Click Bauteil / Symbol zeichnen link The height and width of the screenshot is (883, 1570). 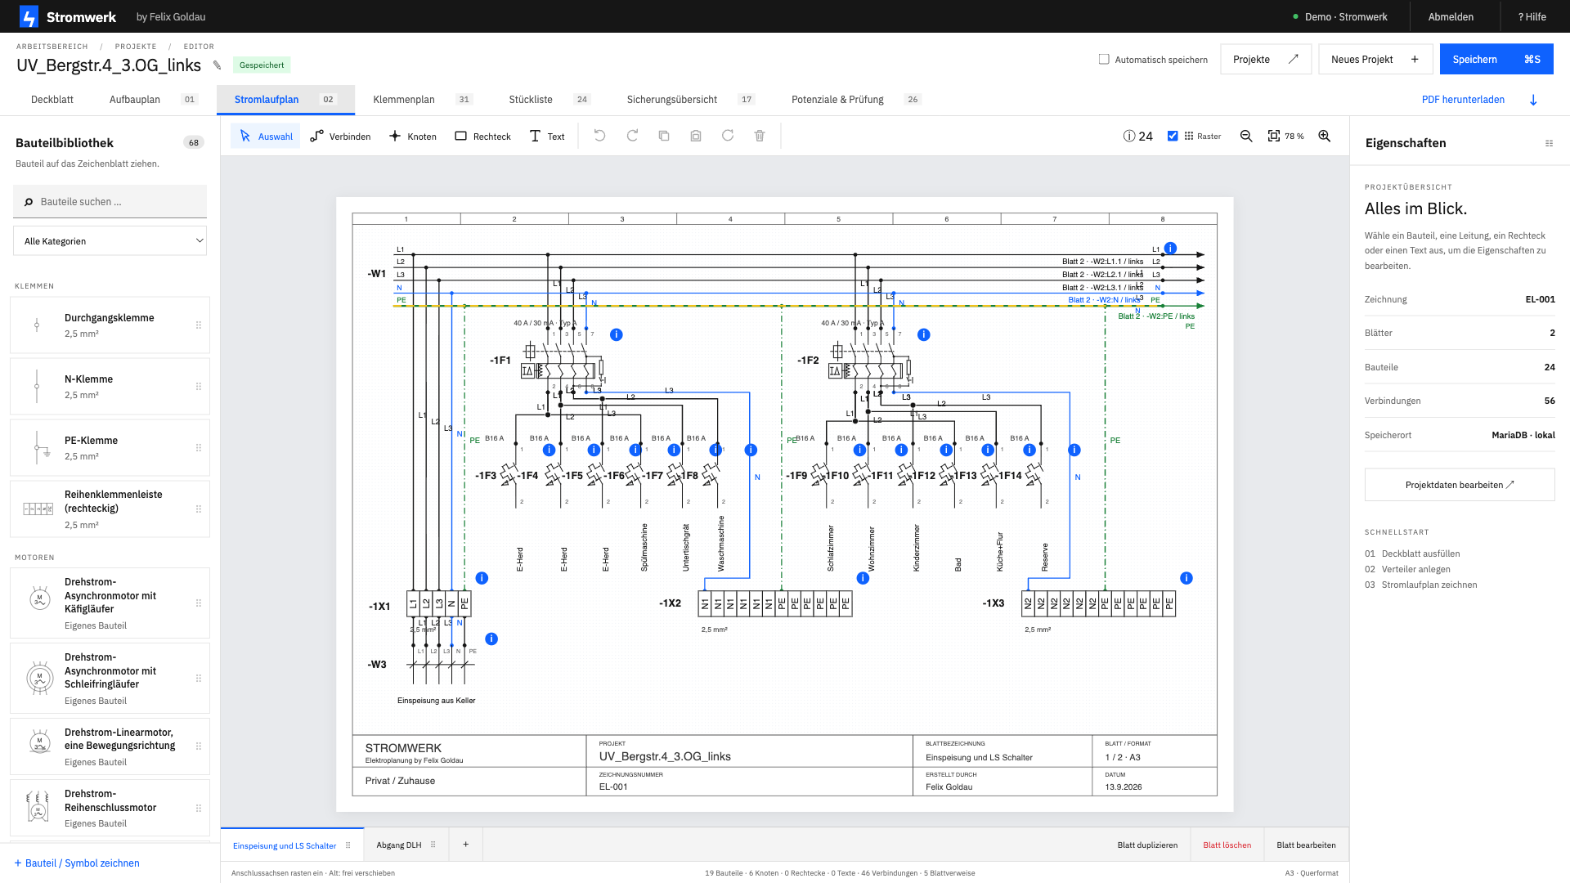(77, 863)
